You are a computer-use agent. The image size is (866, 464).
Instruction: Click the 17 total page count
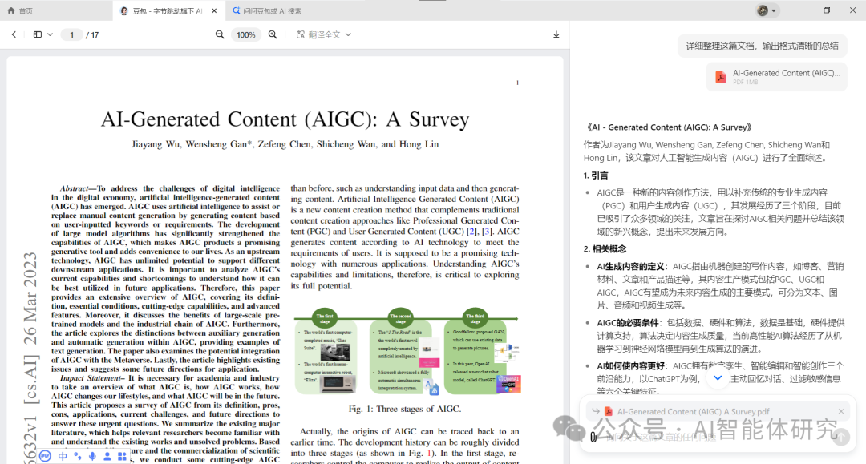pos(95,34)
